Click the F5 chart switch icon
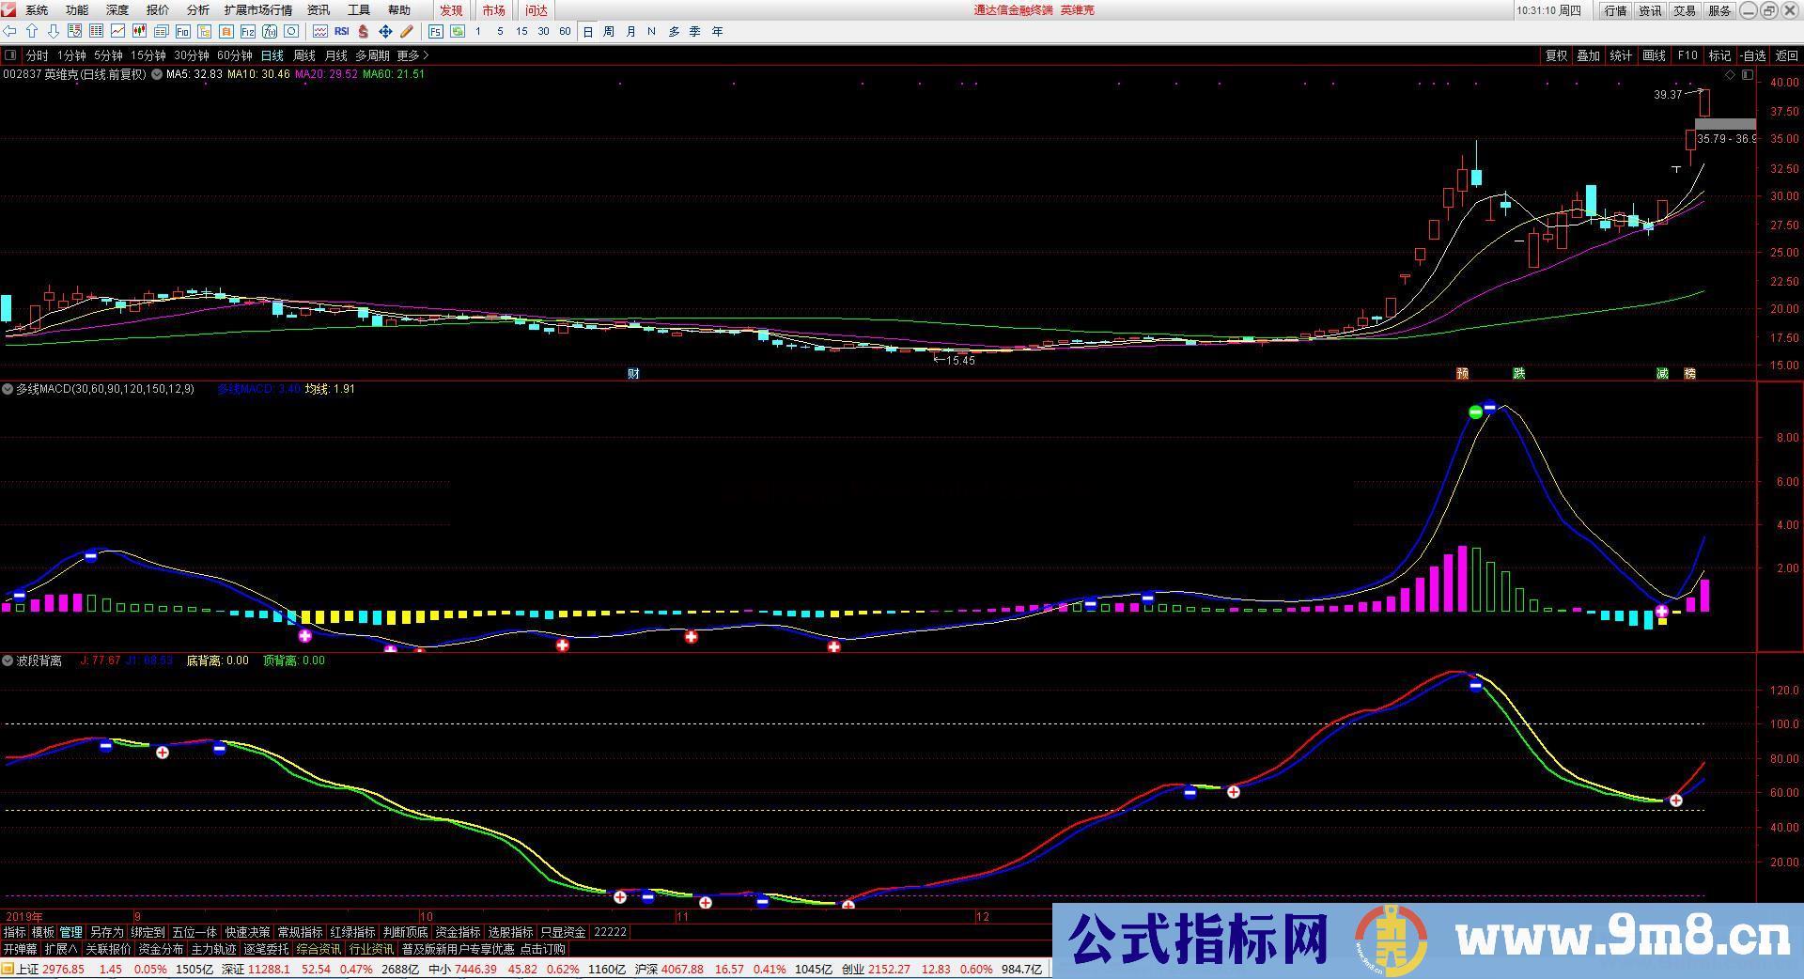The width and height of the screenshot is (1804, 979). coord(434,31)
